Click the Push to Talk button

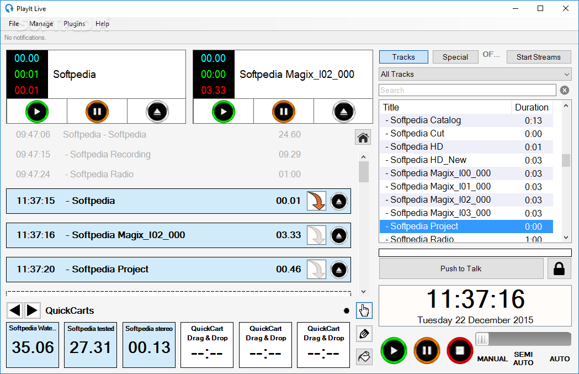click(x=461, y=268)
